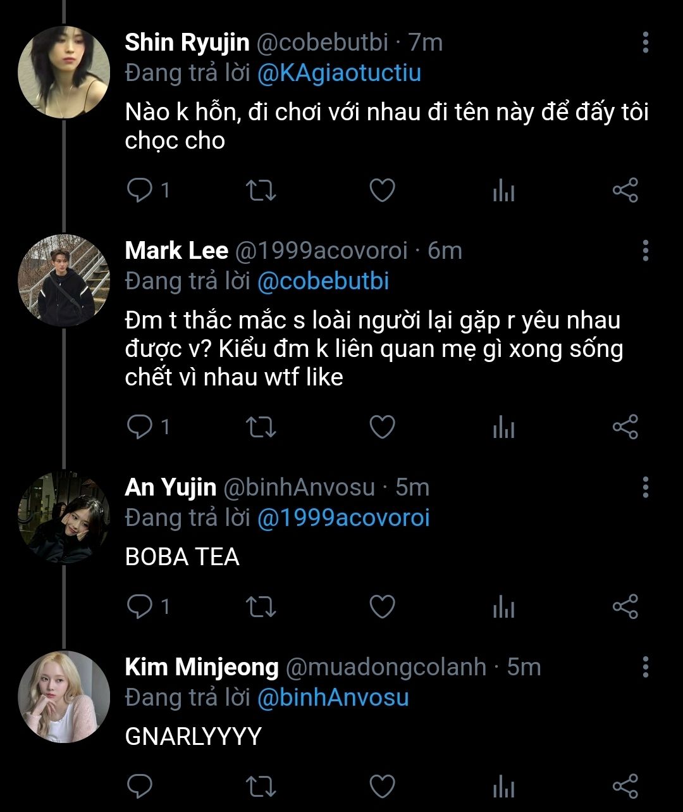
Task: Open more options on An Yujin's tweet
Action: [x=645, y=487]
